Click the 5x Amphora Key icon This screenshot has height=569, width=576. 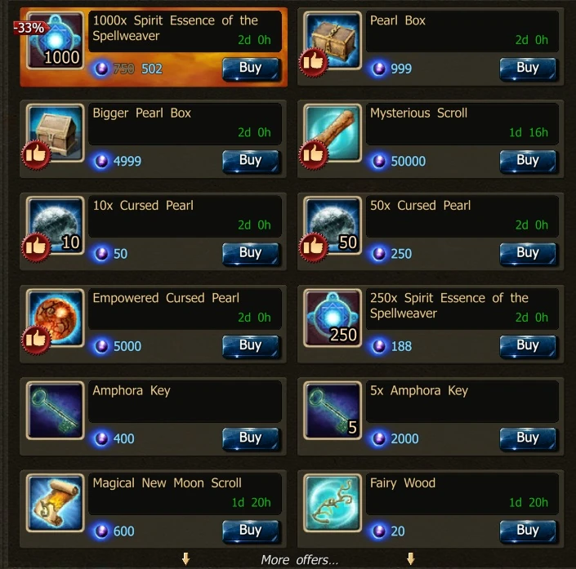[x=333, y=411]
